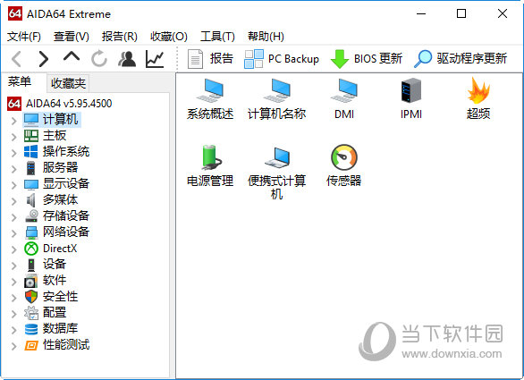
Task: Expand the 软件 tree node
Action: pos(13,282)
